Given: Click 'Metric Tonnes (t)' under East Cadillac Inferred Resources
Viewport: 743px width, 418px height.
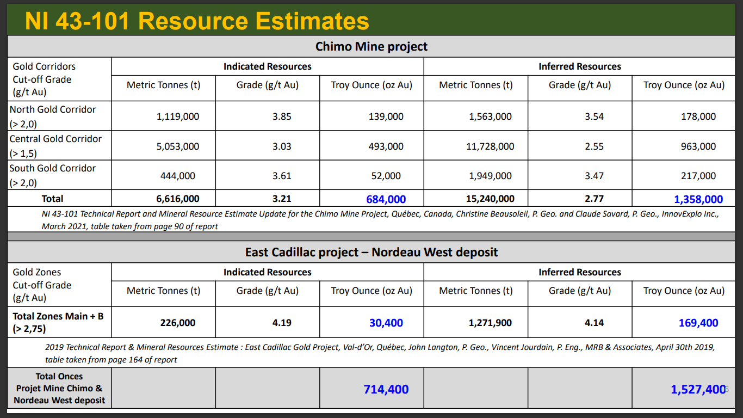Looking at the screenshot, I should click(476, 291).
